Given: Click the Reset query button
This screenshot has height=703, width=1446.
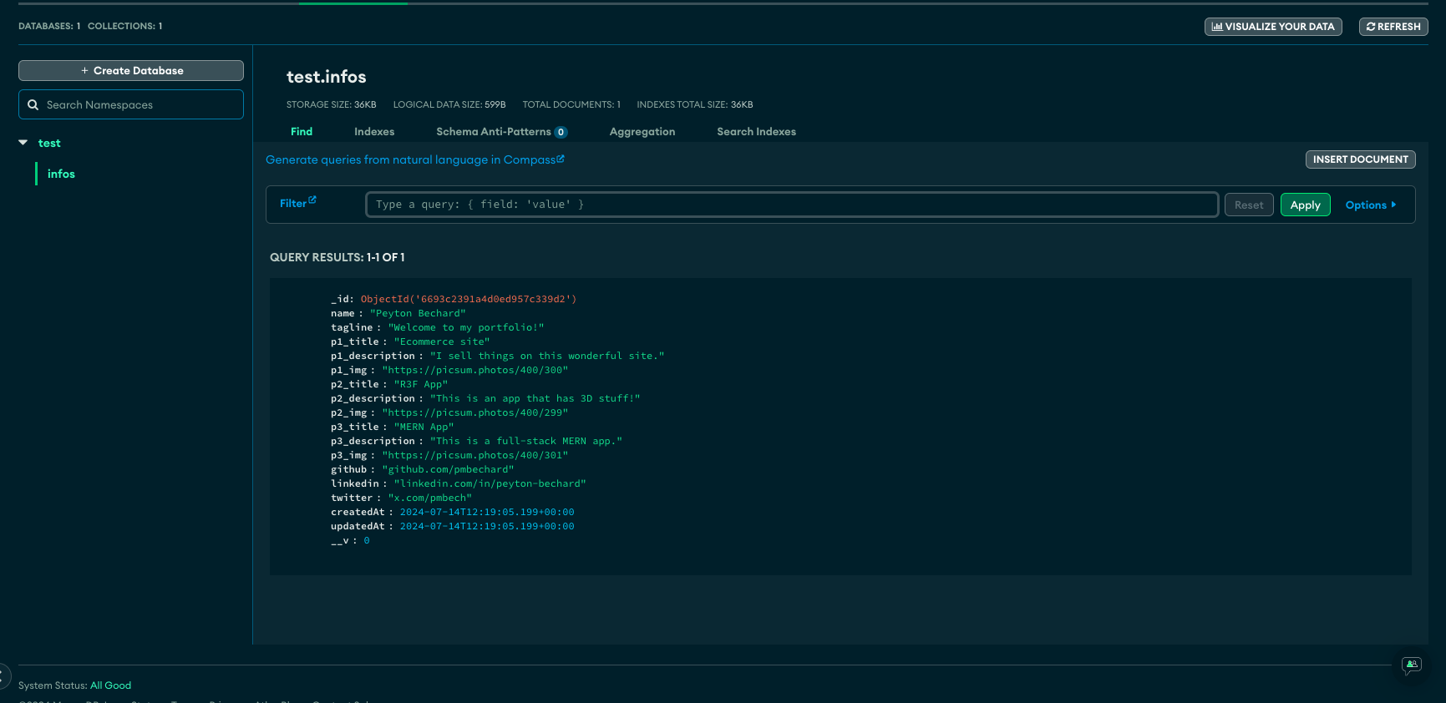Looking at the screenshot, I should coord(1249,205).
